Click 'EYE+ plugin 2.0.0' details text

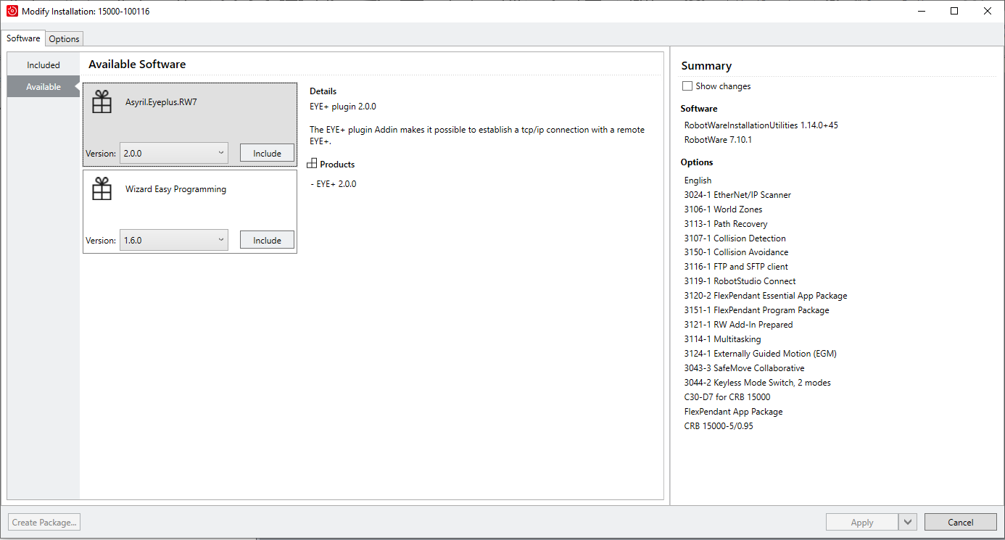343,107
